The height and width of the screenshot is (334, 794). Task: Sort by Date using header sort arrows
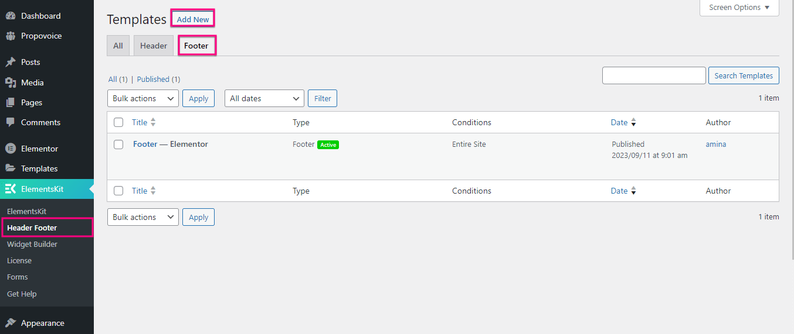click(633, 122)
